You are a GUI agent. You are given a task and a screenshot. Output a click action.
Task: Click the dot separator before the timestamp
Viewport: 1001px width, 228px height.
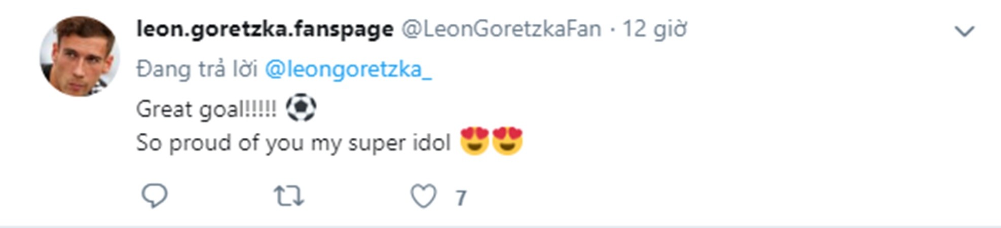tap(612, 30)
